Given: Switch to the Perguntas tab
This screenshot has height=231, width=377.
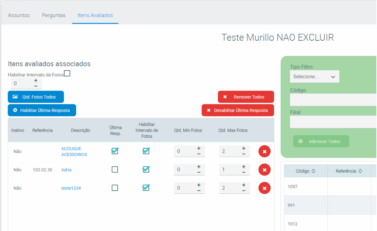Looking at the screenshot, I should coord(54,15).
